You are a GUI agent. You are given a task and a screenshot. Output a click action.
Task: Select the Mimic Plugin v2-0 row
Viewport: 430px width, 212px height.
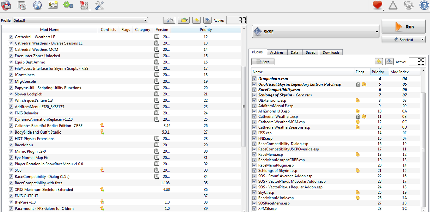tap(121, 151)
